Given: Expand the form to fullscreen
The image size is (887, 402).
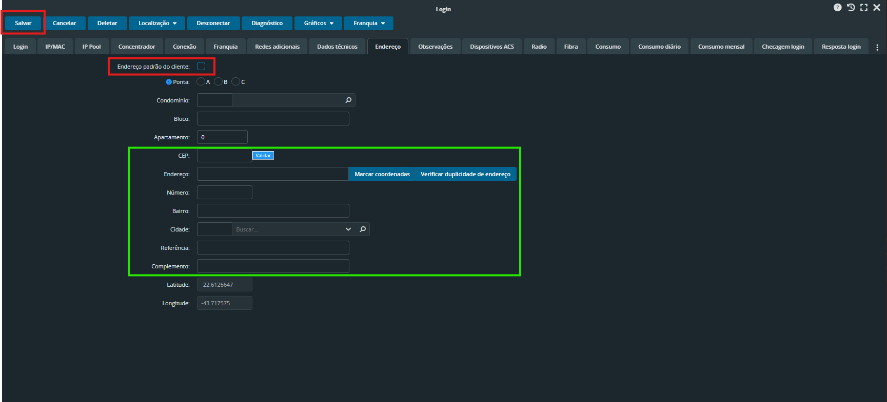Looking at the screenshot, I should pyautogui.click(x=864, y=8).
